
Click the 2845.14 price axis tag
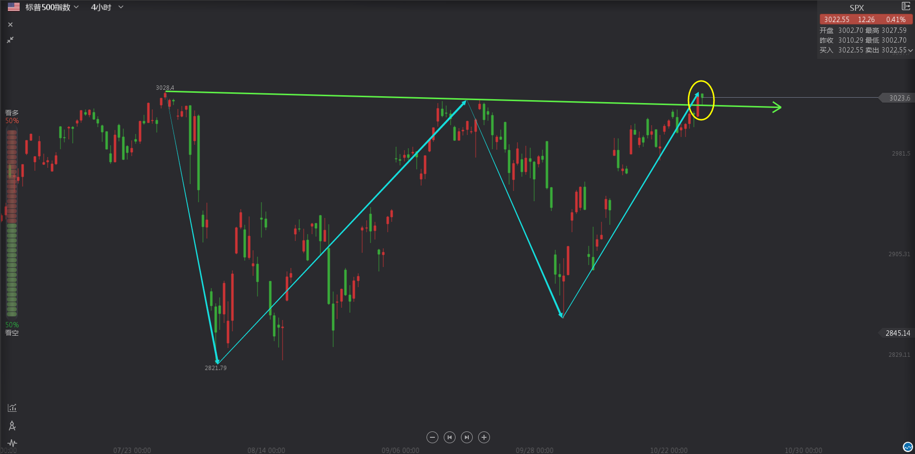pos(896,333)
